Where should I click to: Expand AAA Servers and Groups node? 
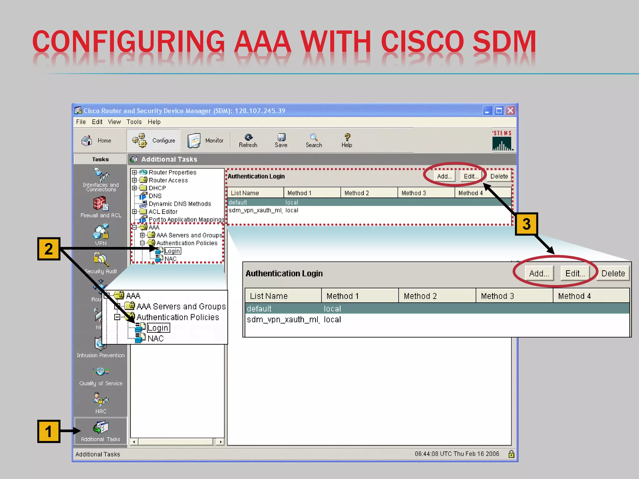coord(142,235)
